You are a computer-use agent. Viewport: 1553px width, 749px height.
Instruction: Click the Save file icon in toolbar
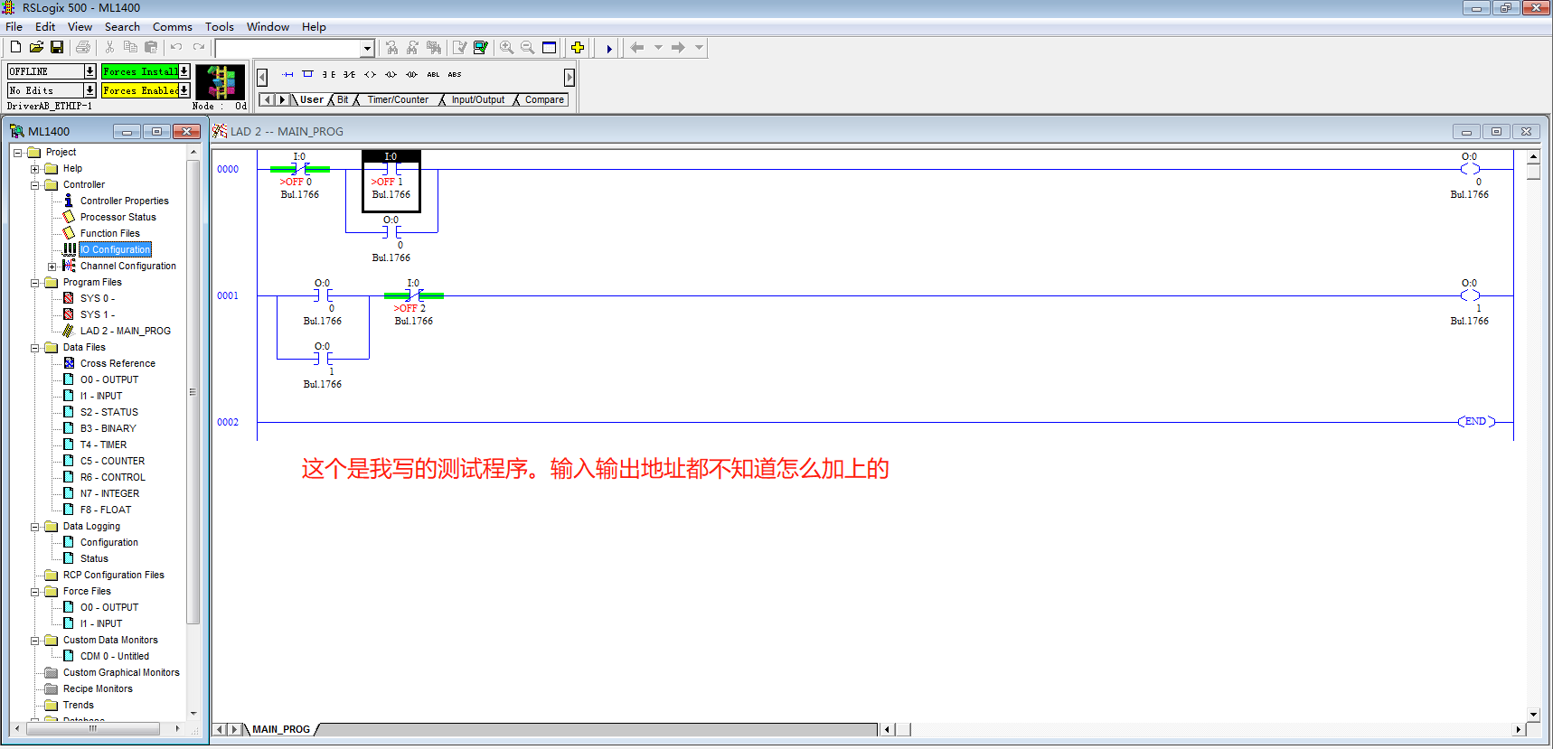pyautogui.click(x=56, y=48)
